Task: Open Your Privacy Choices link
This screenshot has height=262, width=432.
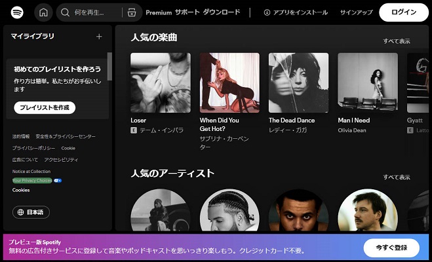Action: click(x=32, y=181)
